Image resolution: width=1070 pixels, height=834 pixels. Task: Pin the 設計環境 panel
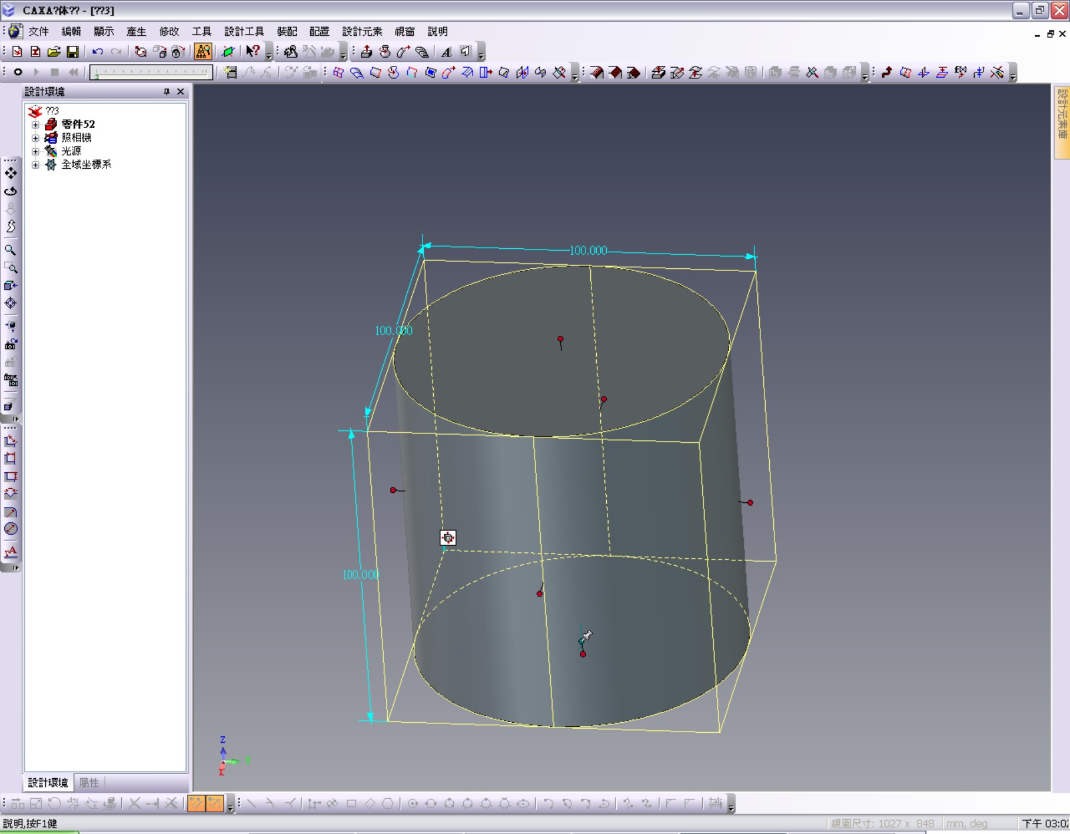point(167,92)
